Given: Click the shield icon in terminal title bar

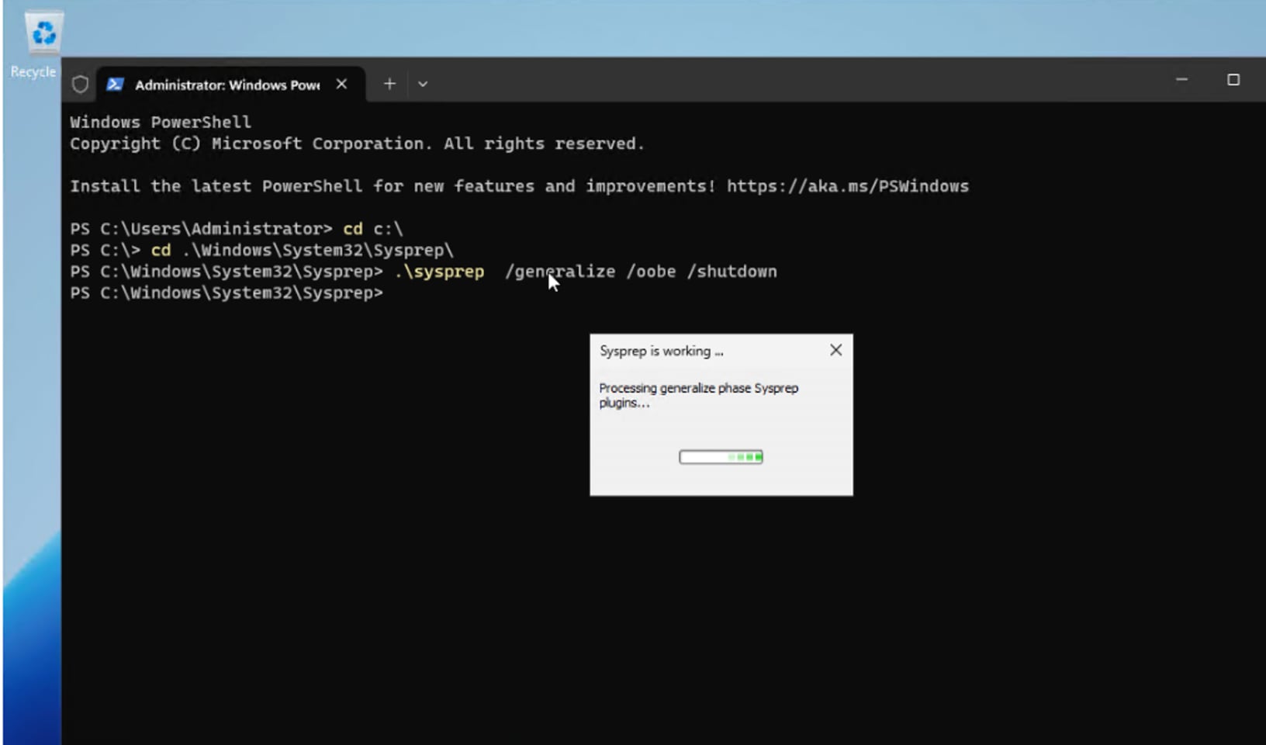Looking at the screenshot, I should click(x=80, y=85).
